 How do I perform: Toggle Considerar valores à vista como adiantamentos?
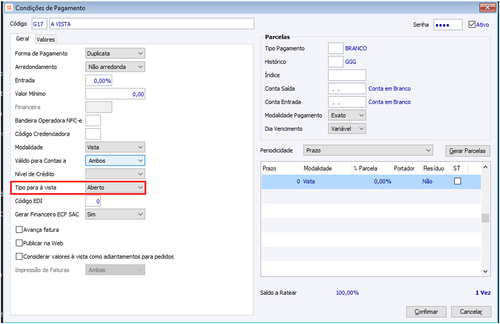click(x=19, y=256)
